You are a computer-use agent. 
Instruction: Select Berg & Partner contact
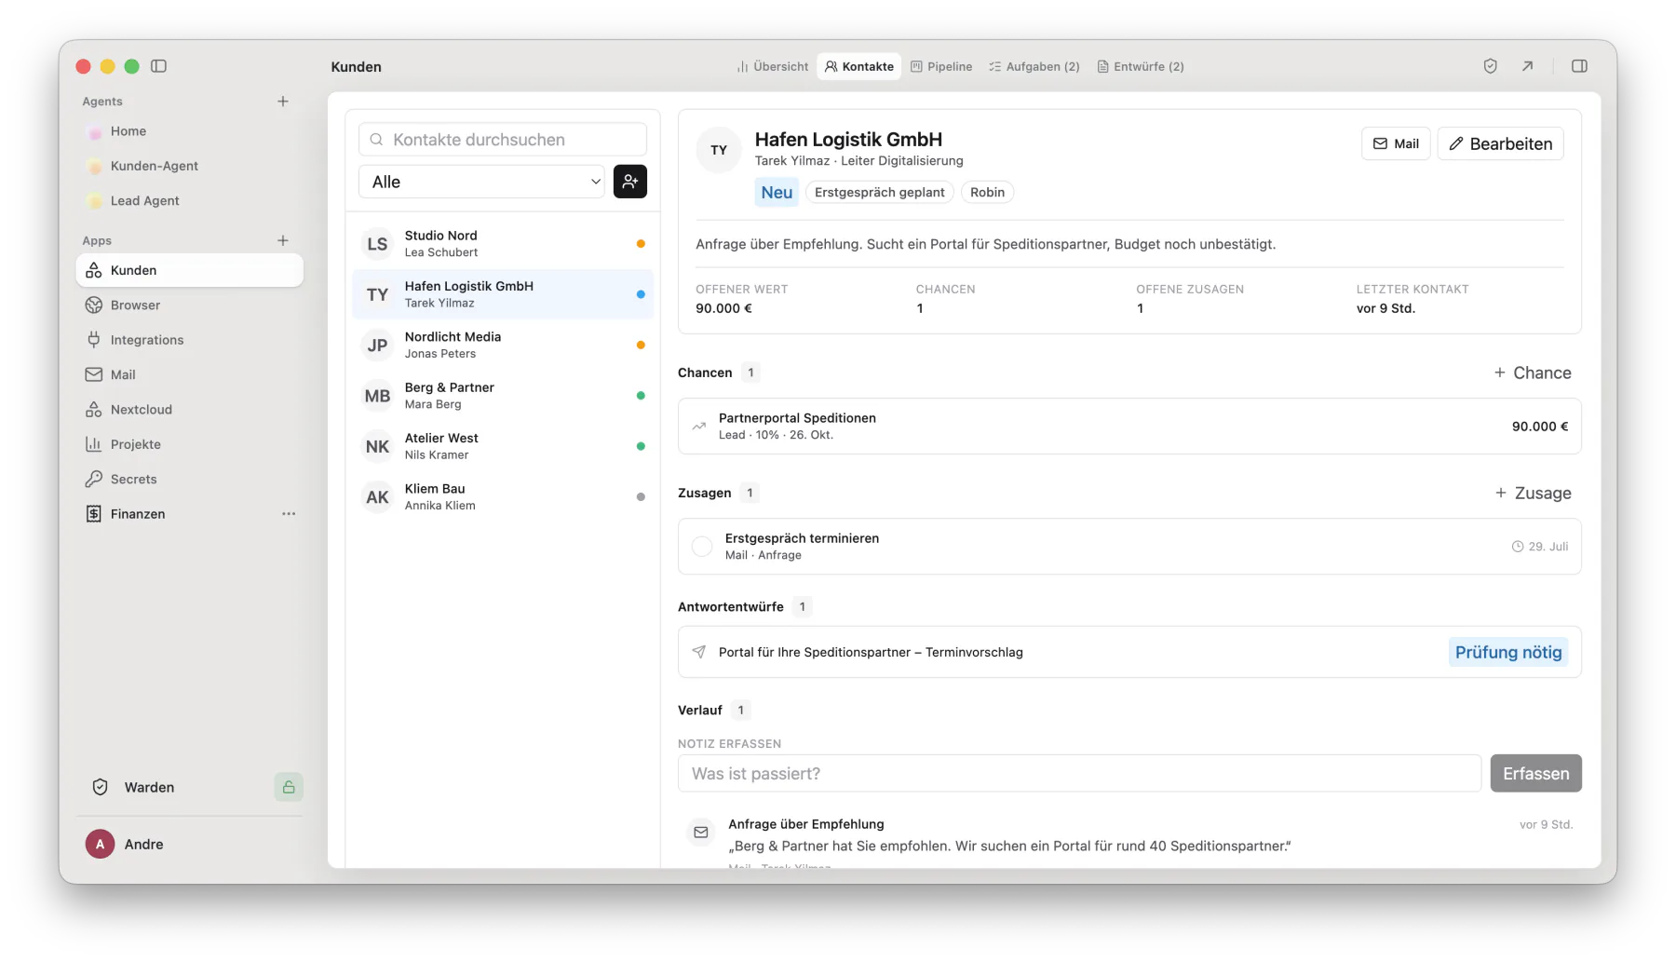click(503, 396)
